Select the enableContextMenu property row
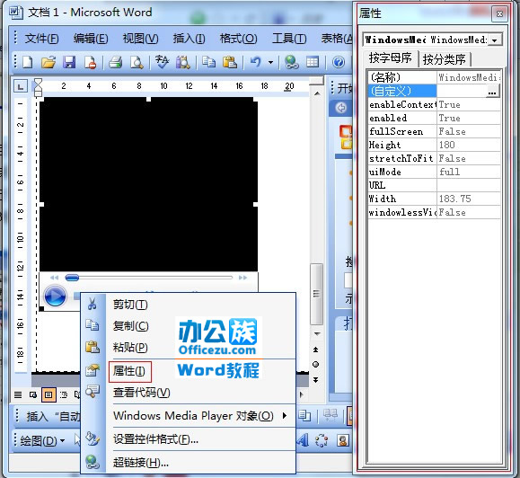 434,105
